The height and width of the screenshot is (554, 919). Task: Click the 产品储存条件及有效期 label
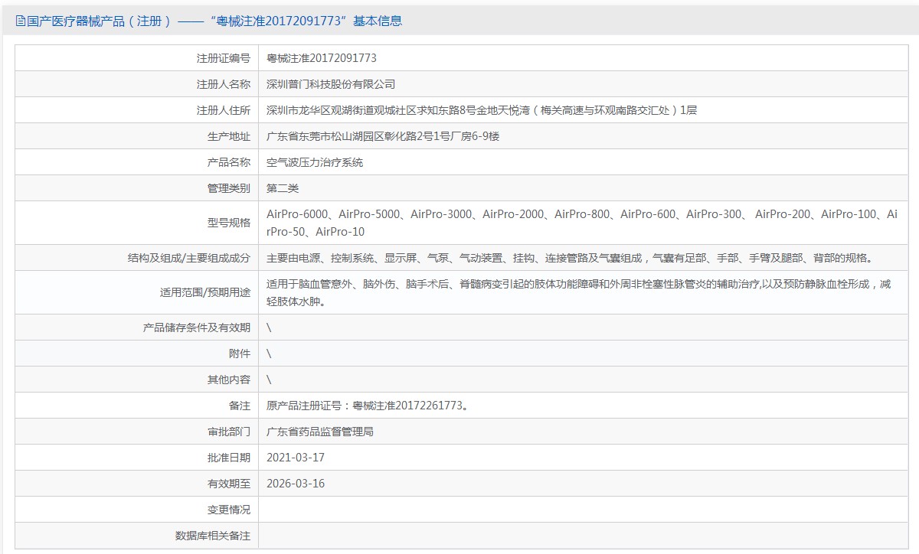point(197,328)
